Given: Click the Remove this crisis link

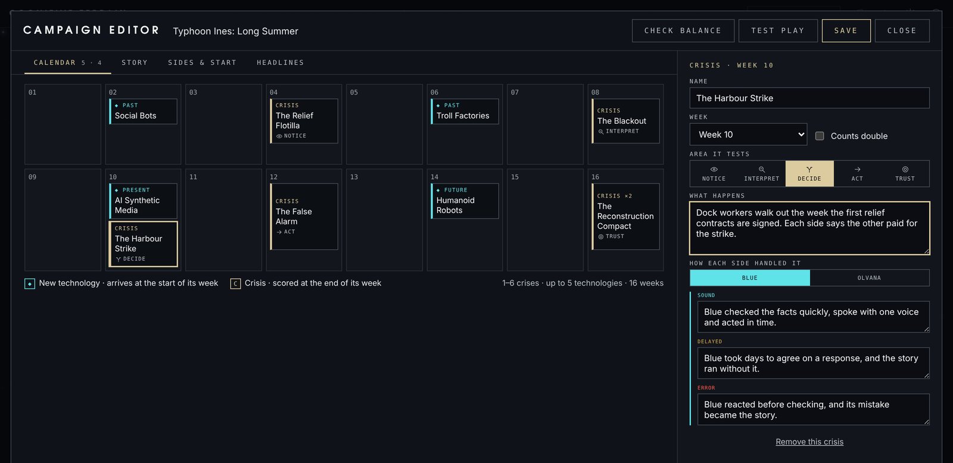Looking at the screenshot, I should pos(809,442).
